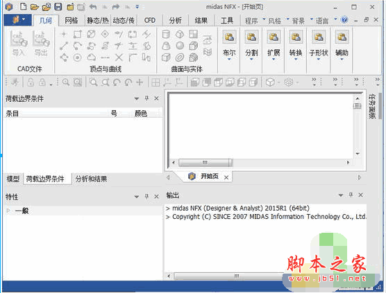Click the New document icon

point(24,7)
